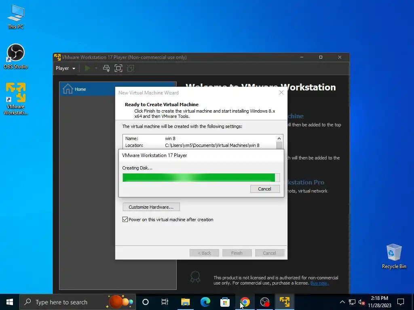Click the Creating Disk progress bar
Image resolution: width=414 pixels, height=310 pixels.
[x=201, y=178]
